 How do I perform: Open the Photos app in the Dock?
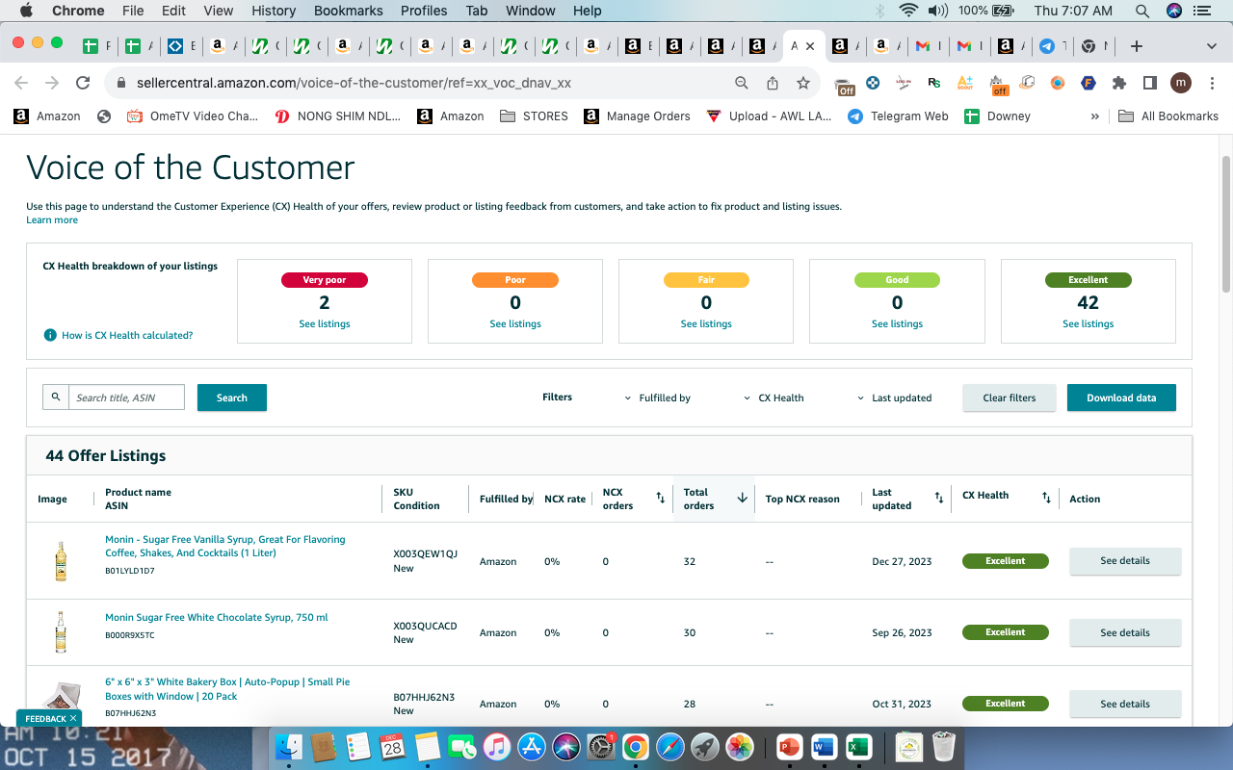coord(739,747)
